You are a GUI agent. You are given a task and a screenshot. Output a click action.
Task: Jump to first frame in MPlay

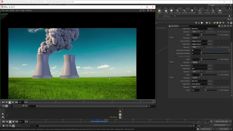click(3, 102)
